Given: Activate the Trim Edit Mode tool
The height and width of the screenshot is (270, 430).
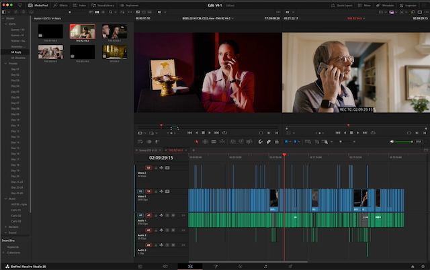Looking at the screenshot, I should [x=205, y=142].
